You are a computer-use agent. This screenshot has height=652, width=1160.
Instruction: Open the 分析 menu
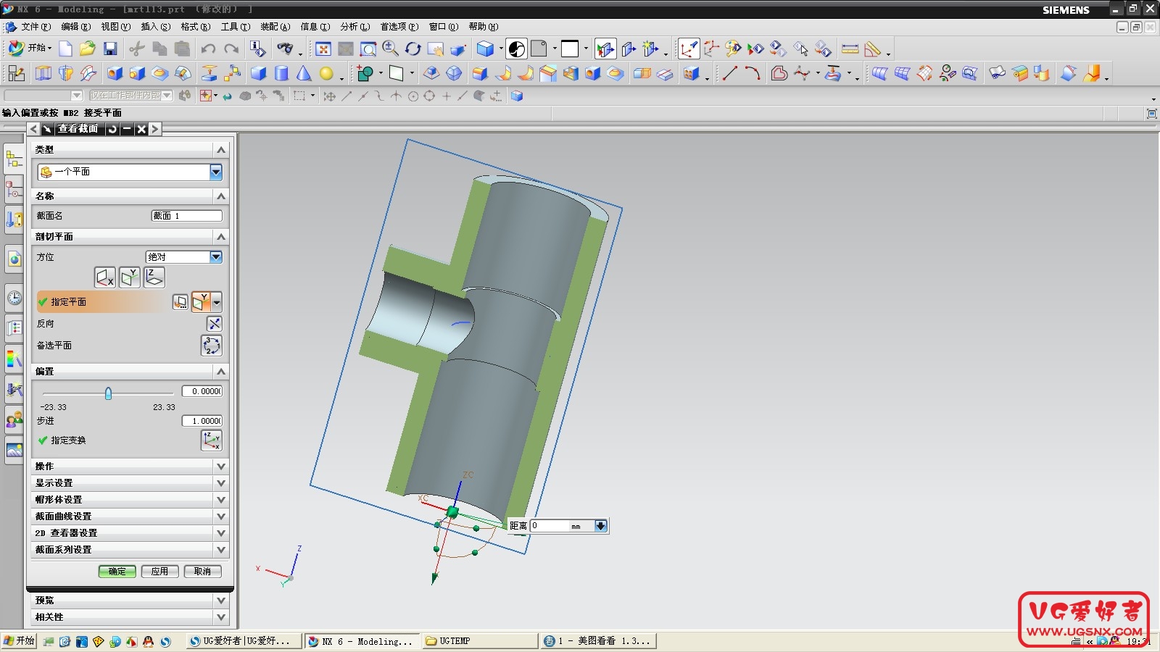pyautogui.click(x=355, y=27)
